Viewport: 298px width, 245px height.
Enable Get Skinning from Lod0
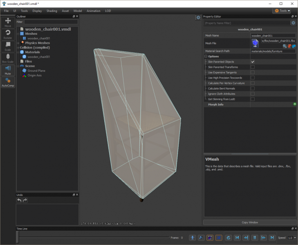[253, 99]
